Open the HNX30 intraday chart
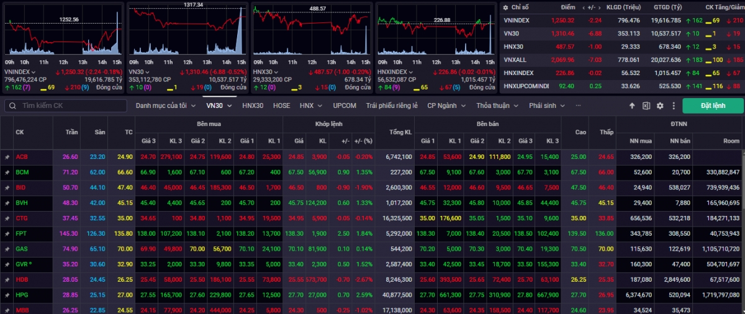Image resolution: width=745 pixels, height=314 pixels. [312, 30]
